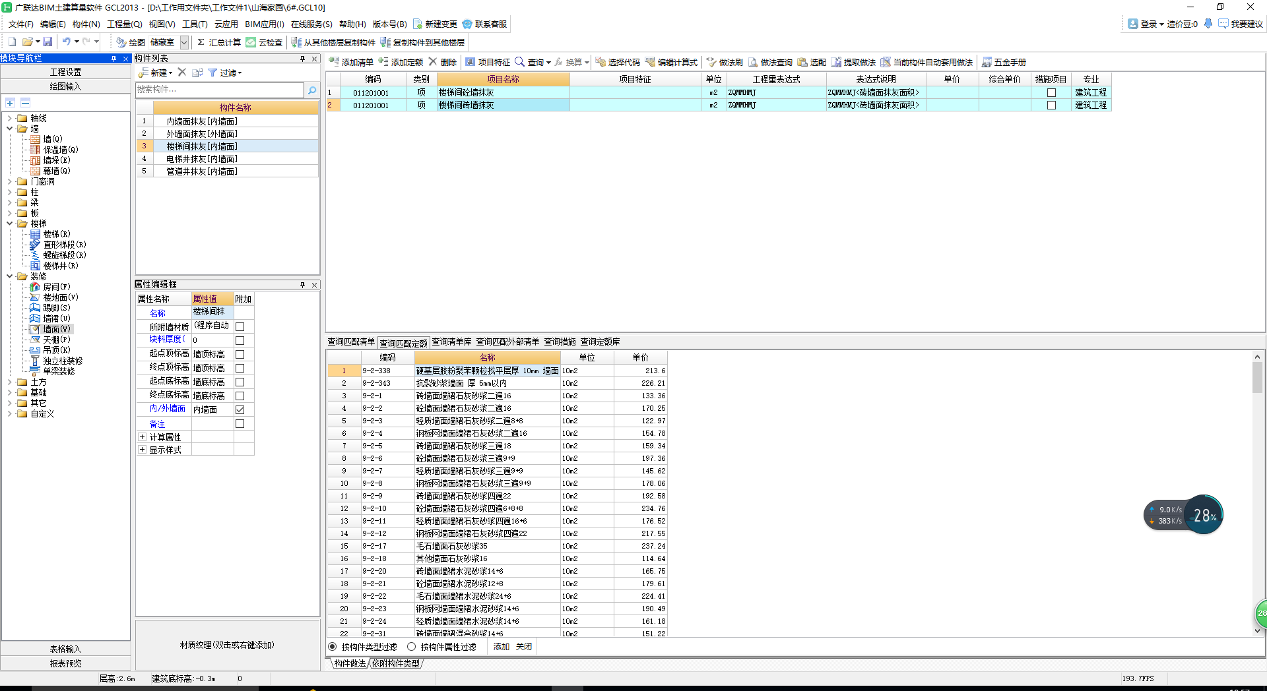Click search magnifier in 构件列表
The image size is (1267, 691).
[x=312, y=90]
